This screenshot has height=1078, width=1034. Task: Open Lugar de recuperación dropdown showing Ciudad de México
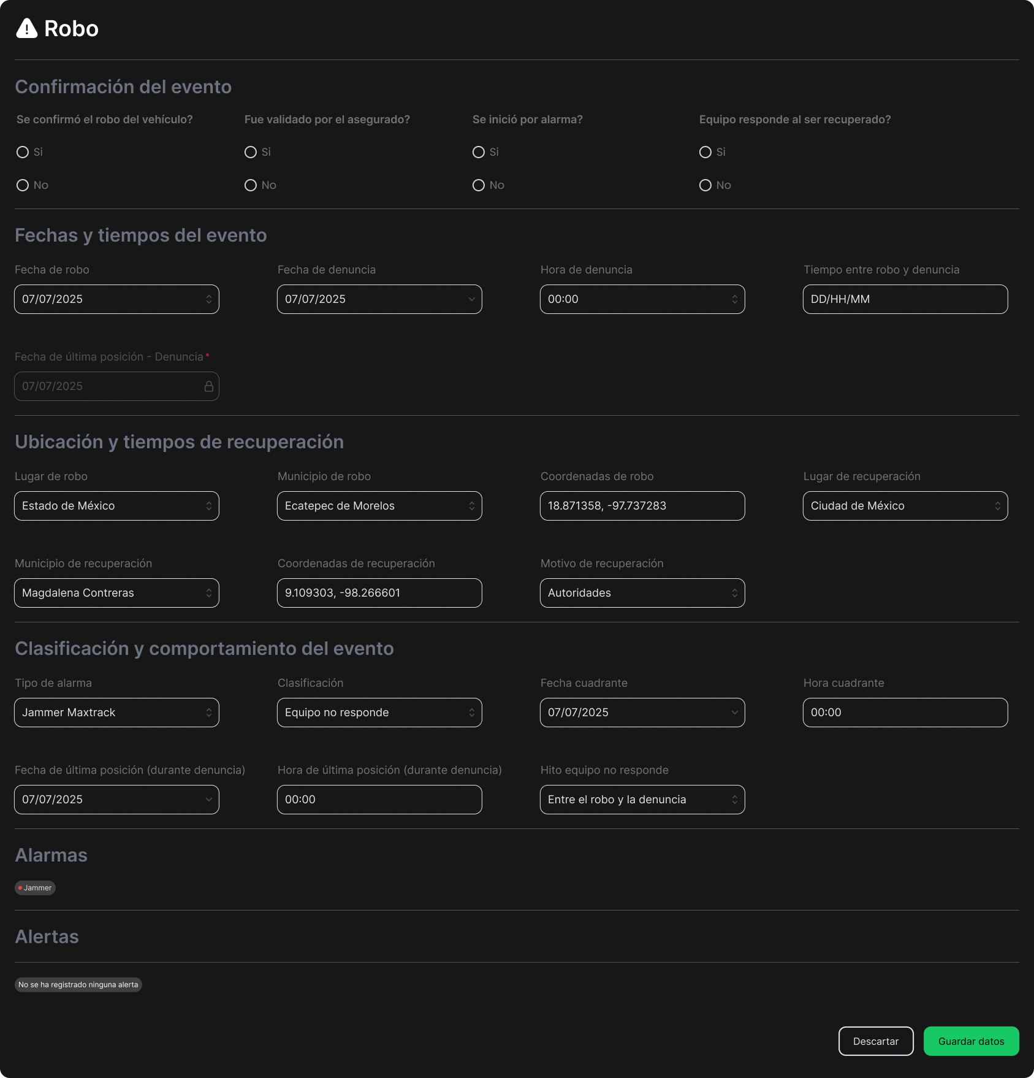[905, 506]
